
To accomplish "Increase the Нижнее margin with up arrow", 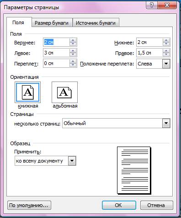I will click(166, 40).
